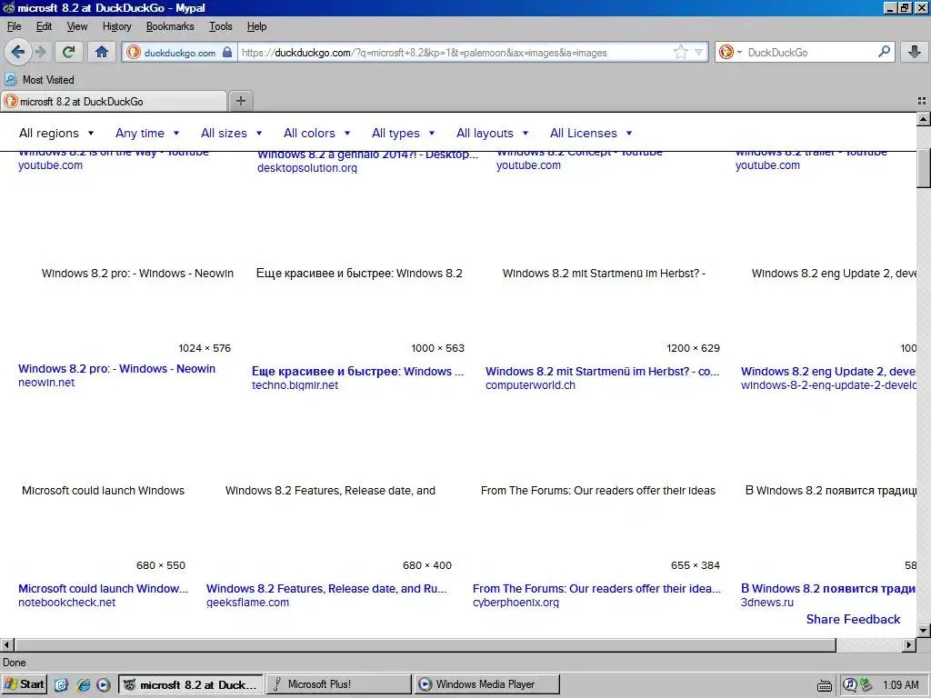This screenshot has width=931, height=698.
Task: Click the DuckDuckGo search input box
Action: click(x=810, y=52)
